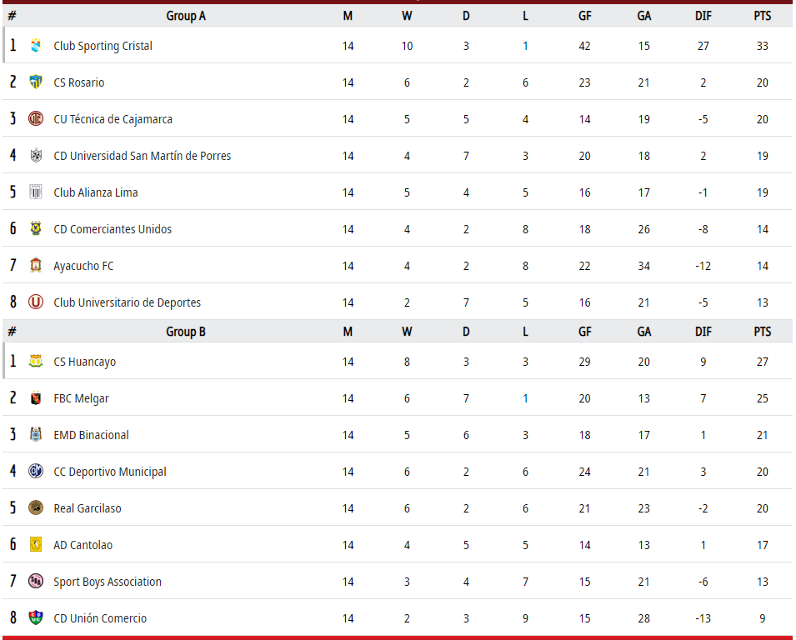Open CD Universidad San Martín de Porres page
Image resolution: width=796 pixels, height=640 pixels.
click(143, 156)
